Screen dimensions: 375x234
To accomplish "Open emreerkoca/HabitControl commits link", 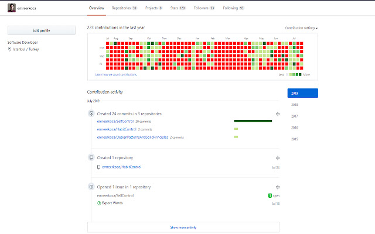I will point(117,129).
